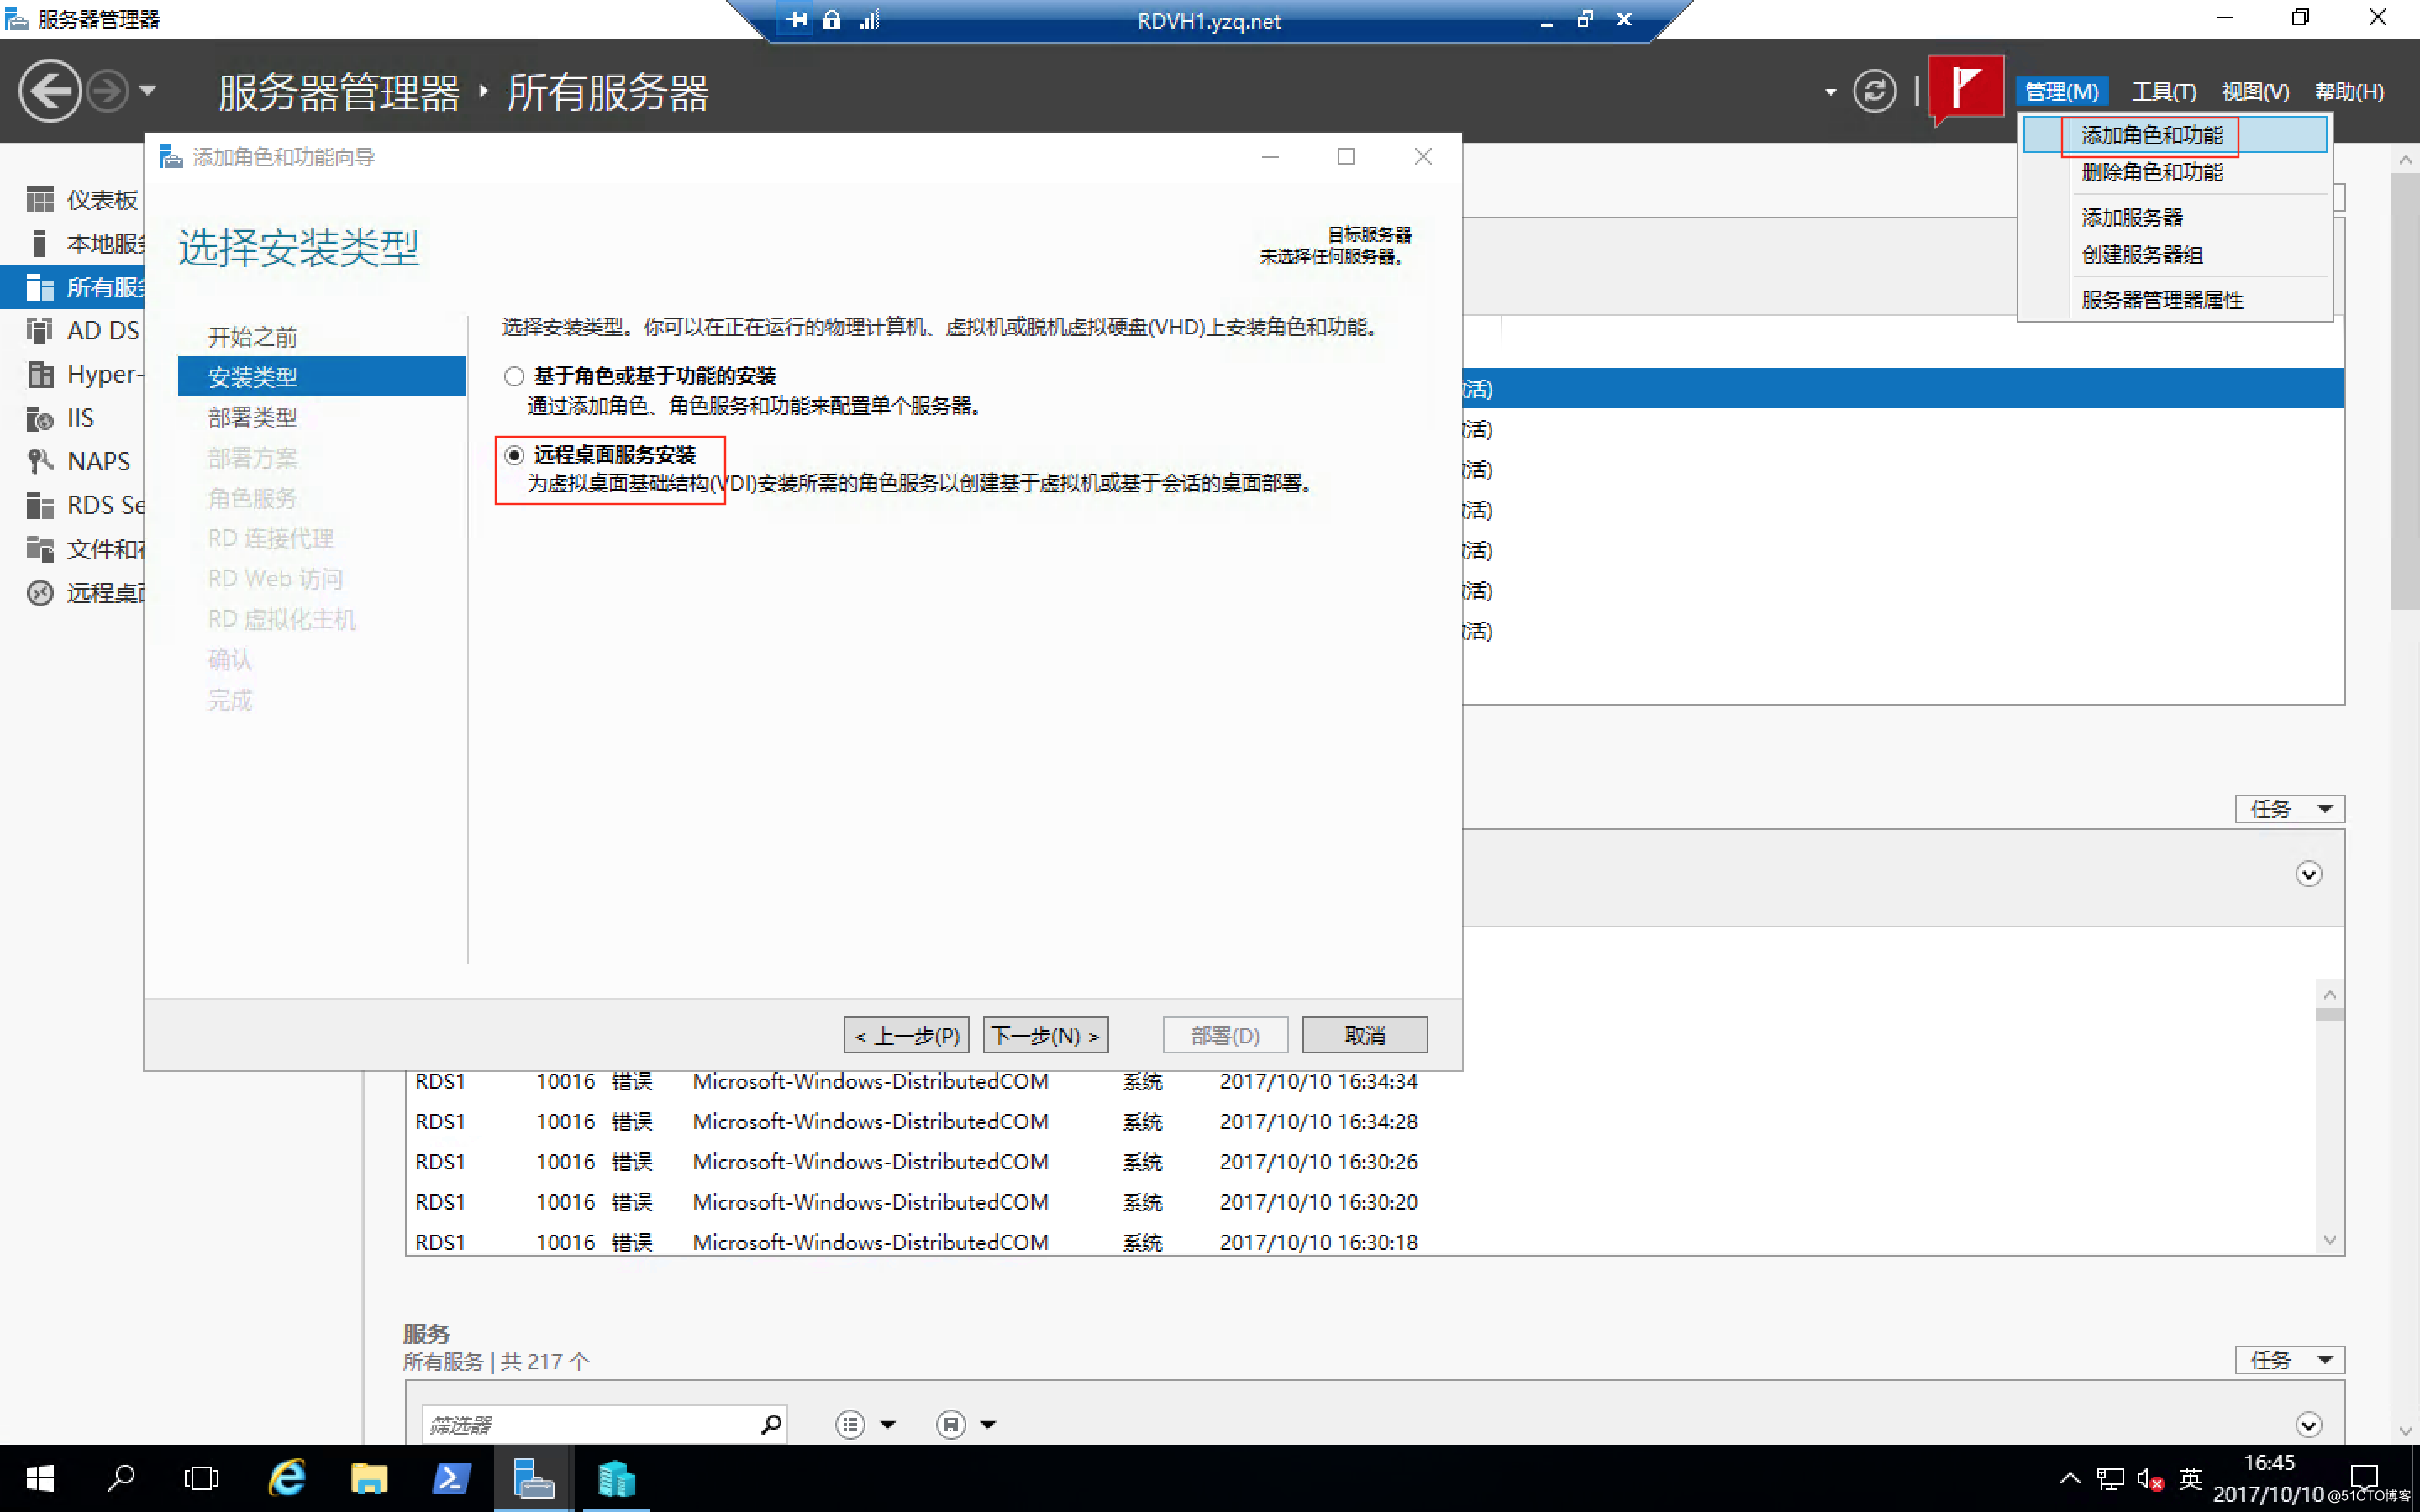
Task: Select the NAPS sidebar icon
Action: pos(40,461)
